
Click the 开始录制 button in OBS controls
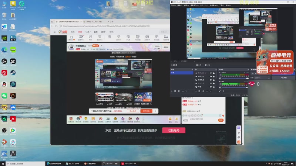coord(283,78)
